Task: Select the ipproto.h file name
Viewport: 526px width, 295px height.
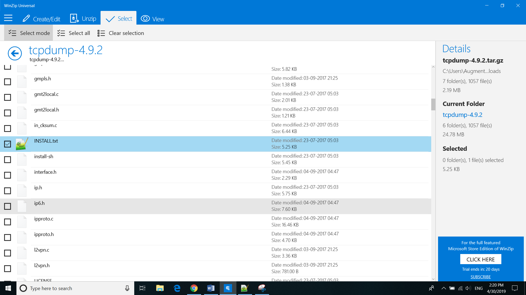Action: [44, 234]
